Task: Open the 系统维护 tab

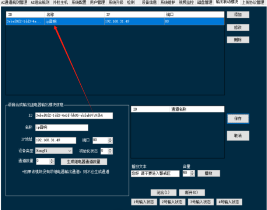Action: coord(168,2)
